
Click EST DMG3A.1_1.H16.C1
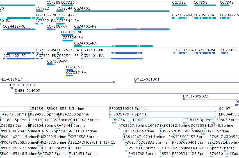coord(150,123)
